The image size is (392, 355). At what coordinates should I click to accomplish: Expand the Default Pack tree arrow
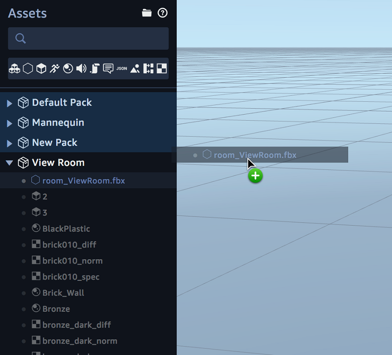coord(10,103)
